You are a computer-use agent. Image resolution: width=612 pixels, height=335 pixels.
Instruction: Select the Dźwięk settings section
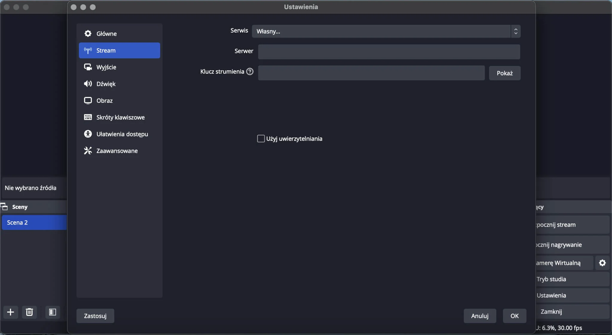tap(106, 84)
